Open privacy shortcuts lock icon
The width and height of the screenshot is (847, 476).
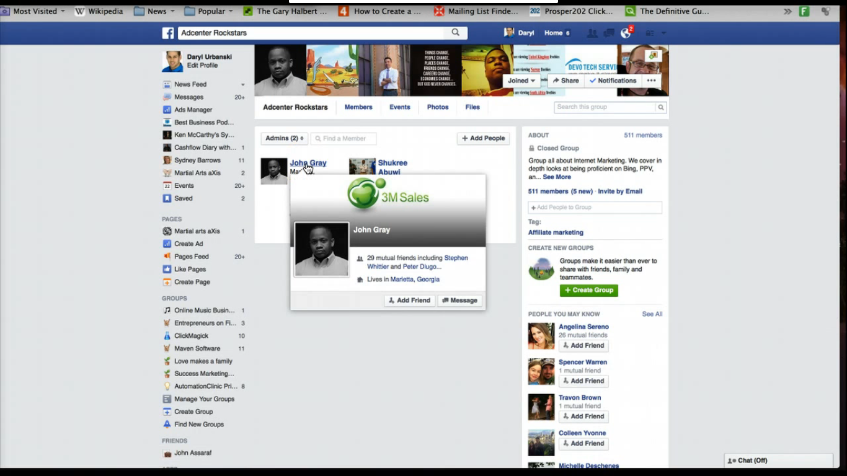[x=650, y=33]
